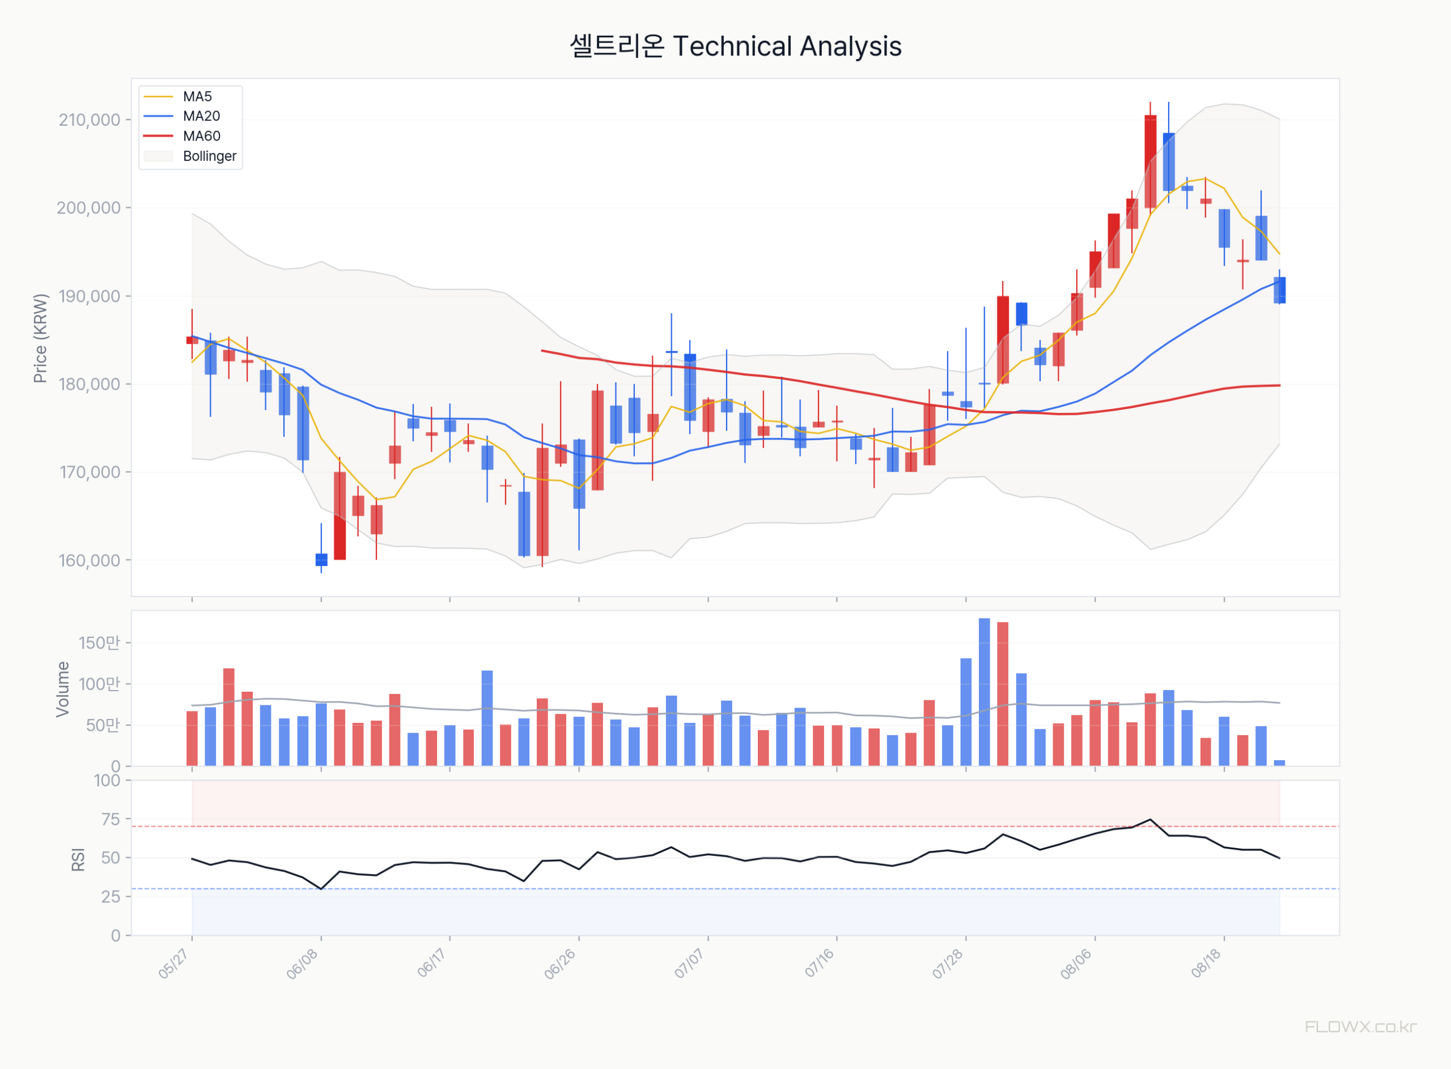
Task: Click the "07/07" date label
Action: [x=689, y=964]
